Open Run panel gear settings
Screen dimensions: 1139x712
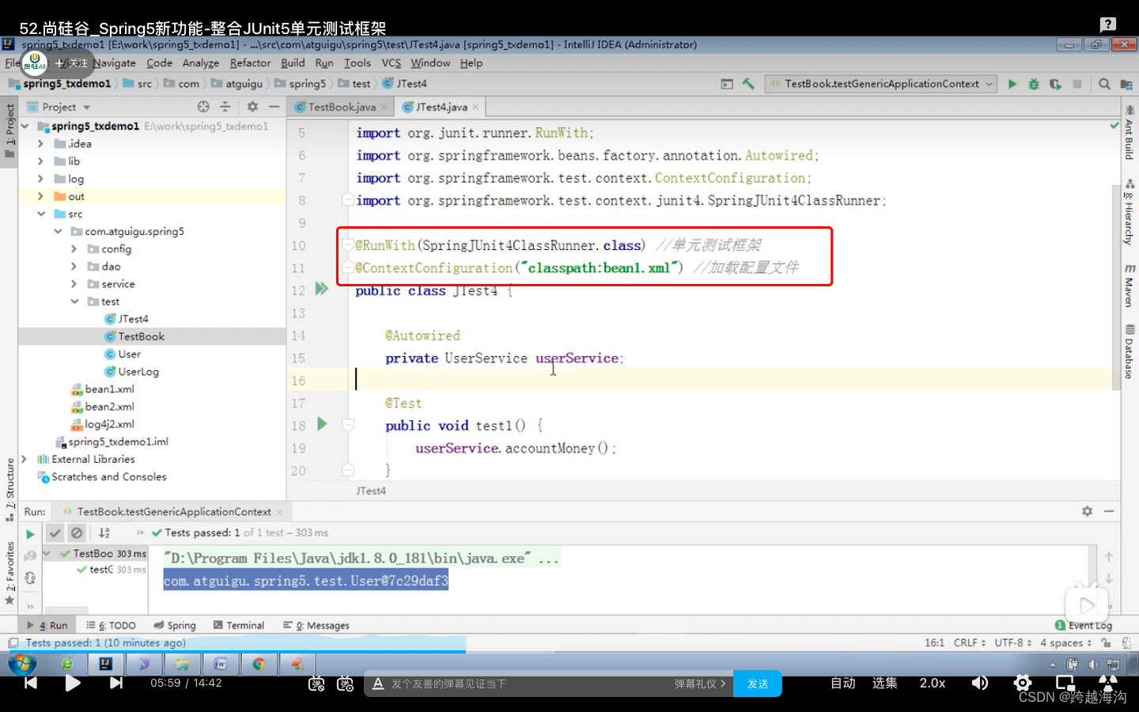pos(1088,512)
